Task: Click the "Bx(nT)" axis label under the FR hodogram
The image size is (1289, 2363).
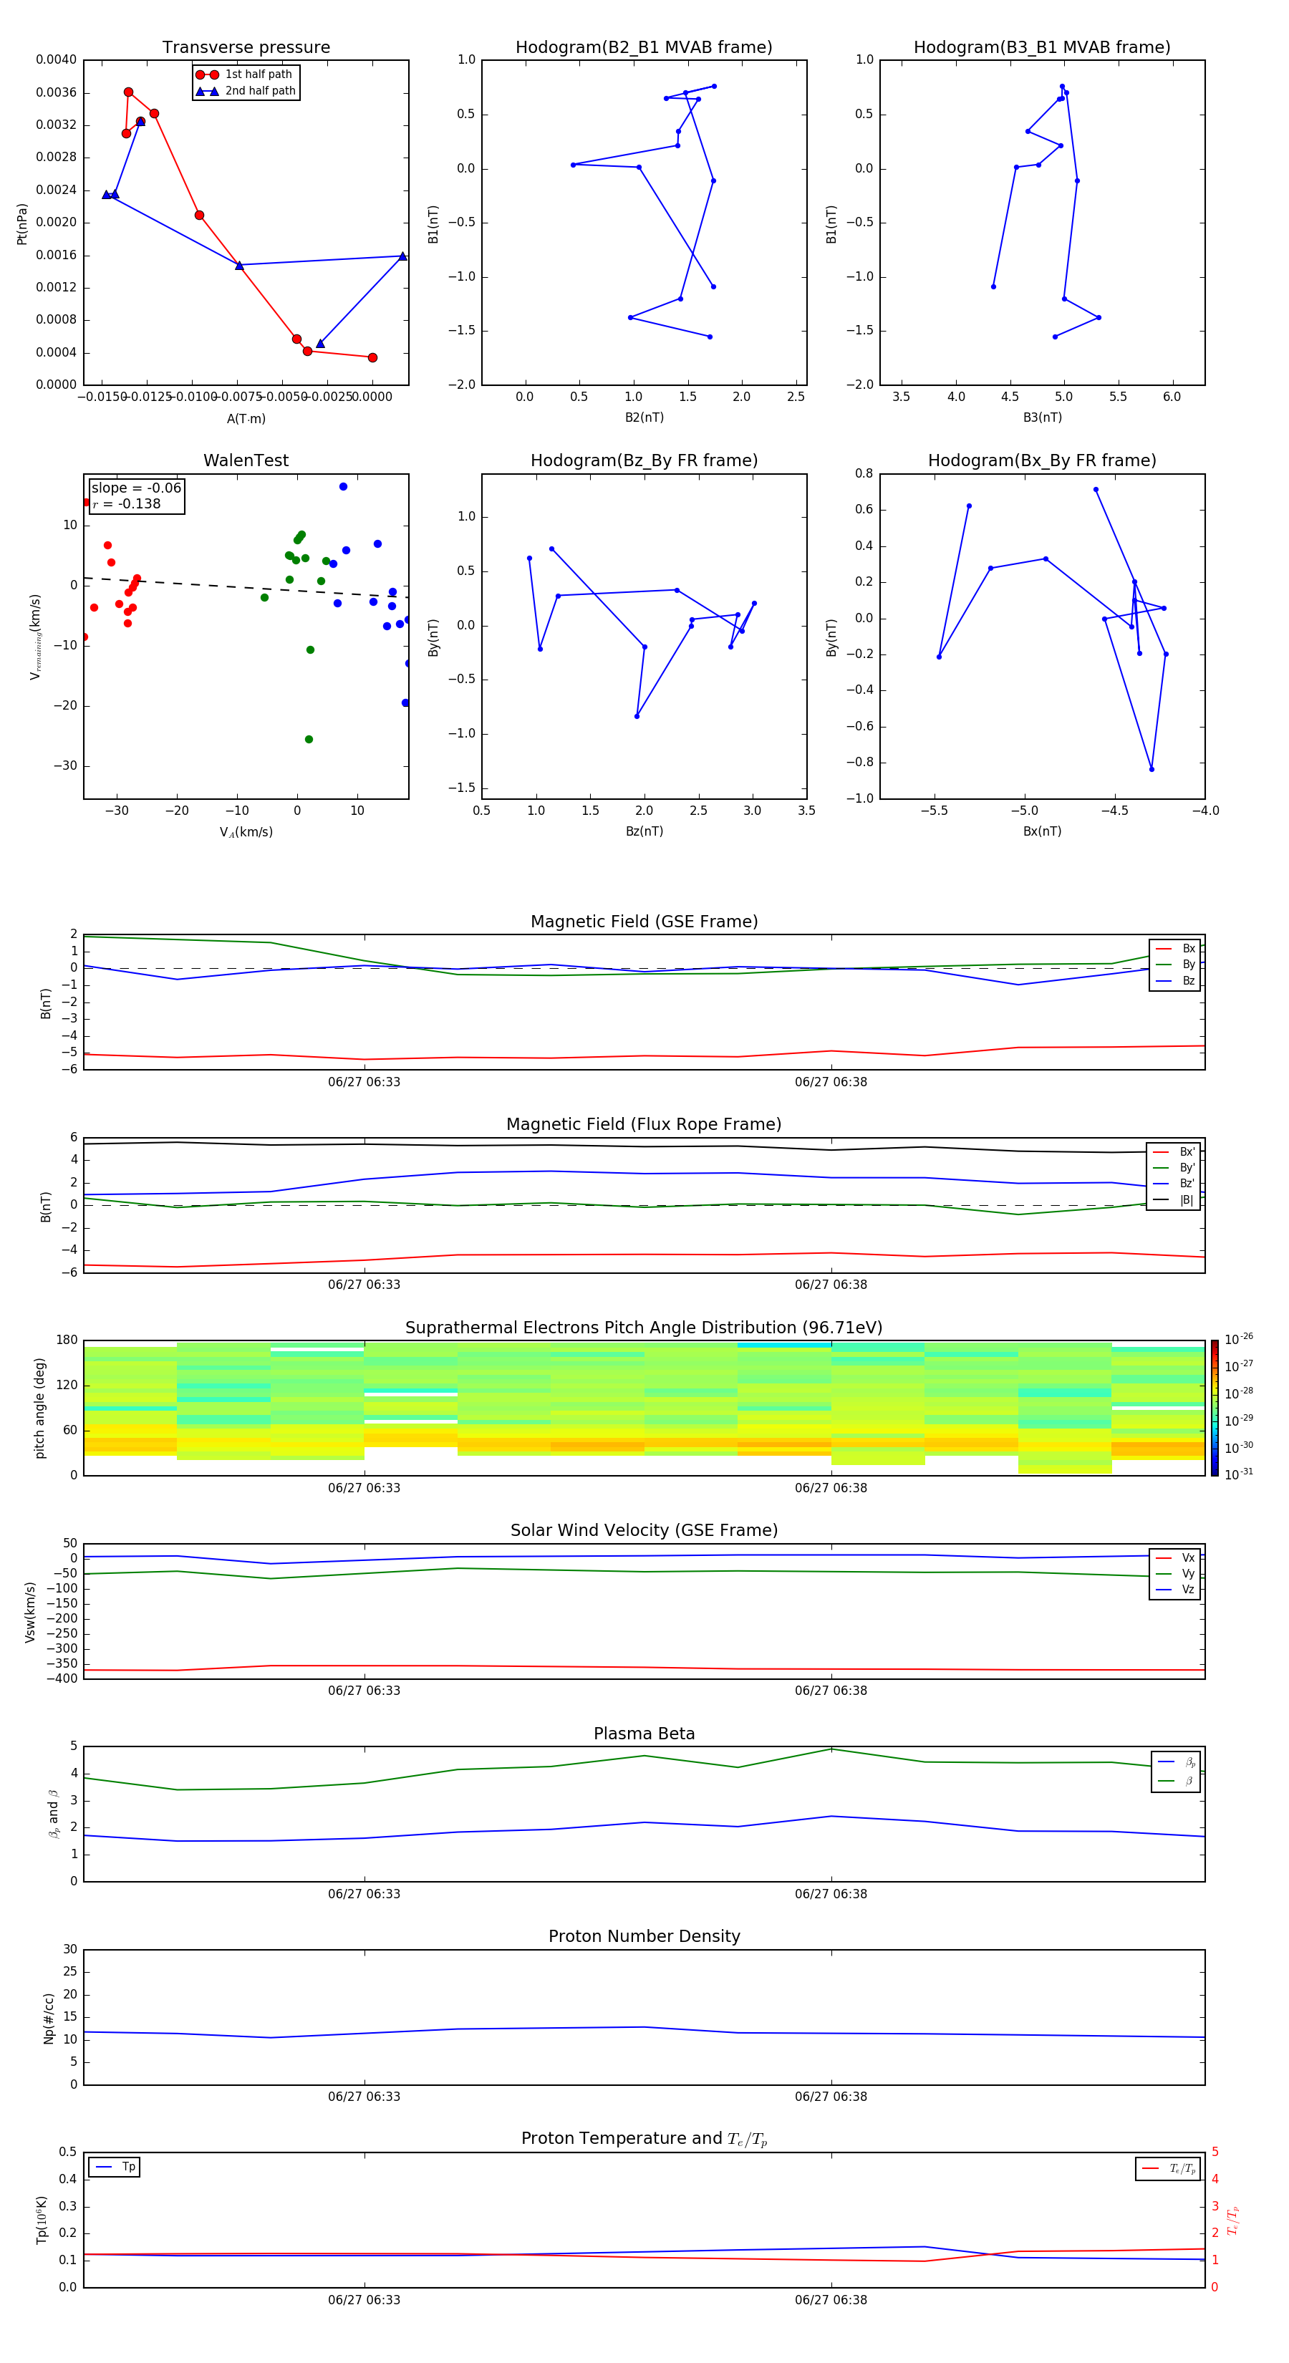Action: point(1042,831)
